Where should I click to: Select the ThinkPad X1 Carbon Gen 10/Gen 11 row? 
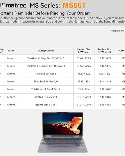click(63, 66)
